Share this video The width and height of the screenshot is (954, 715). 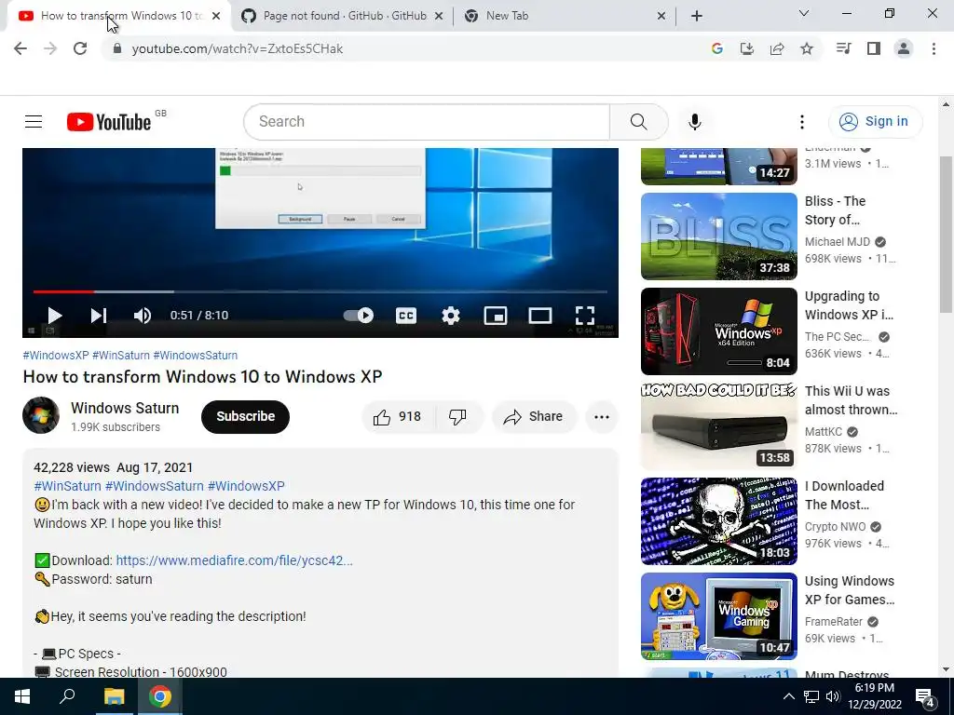(534, 416)
